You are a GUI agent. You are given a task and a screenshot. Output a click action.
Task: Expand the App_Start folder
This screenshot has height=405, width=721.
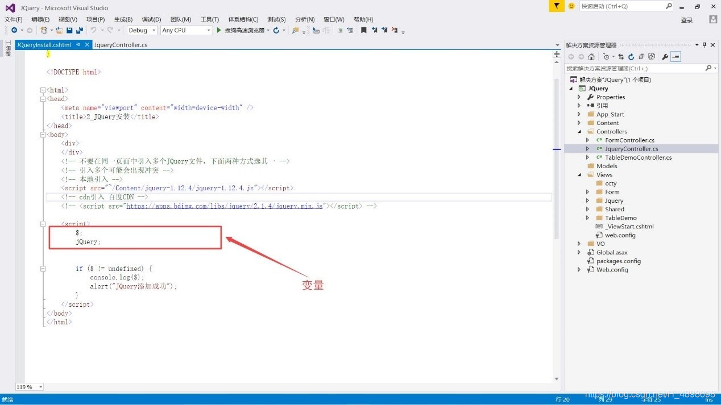579,114
